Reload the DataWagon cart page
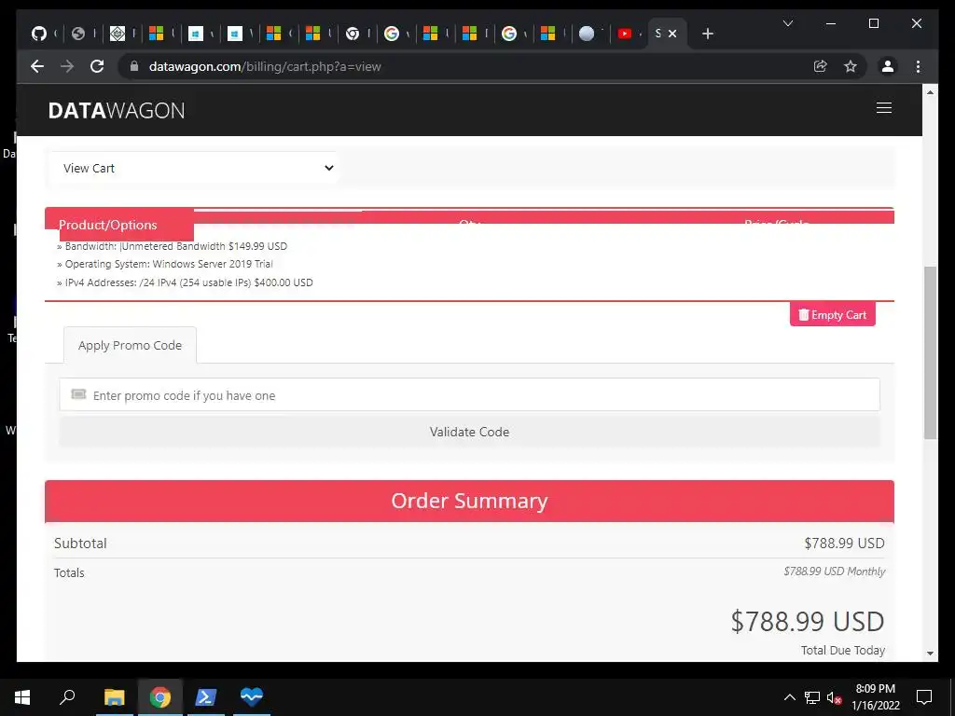The image size is (955, 716). tap(97, 66)
